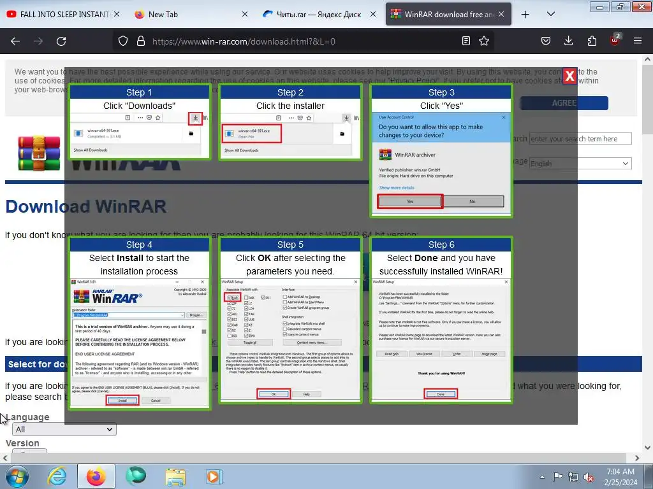Screen dimensions: 653x489
Task: Click the Action Center flag tray icon
Action: (557, 477)
